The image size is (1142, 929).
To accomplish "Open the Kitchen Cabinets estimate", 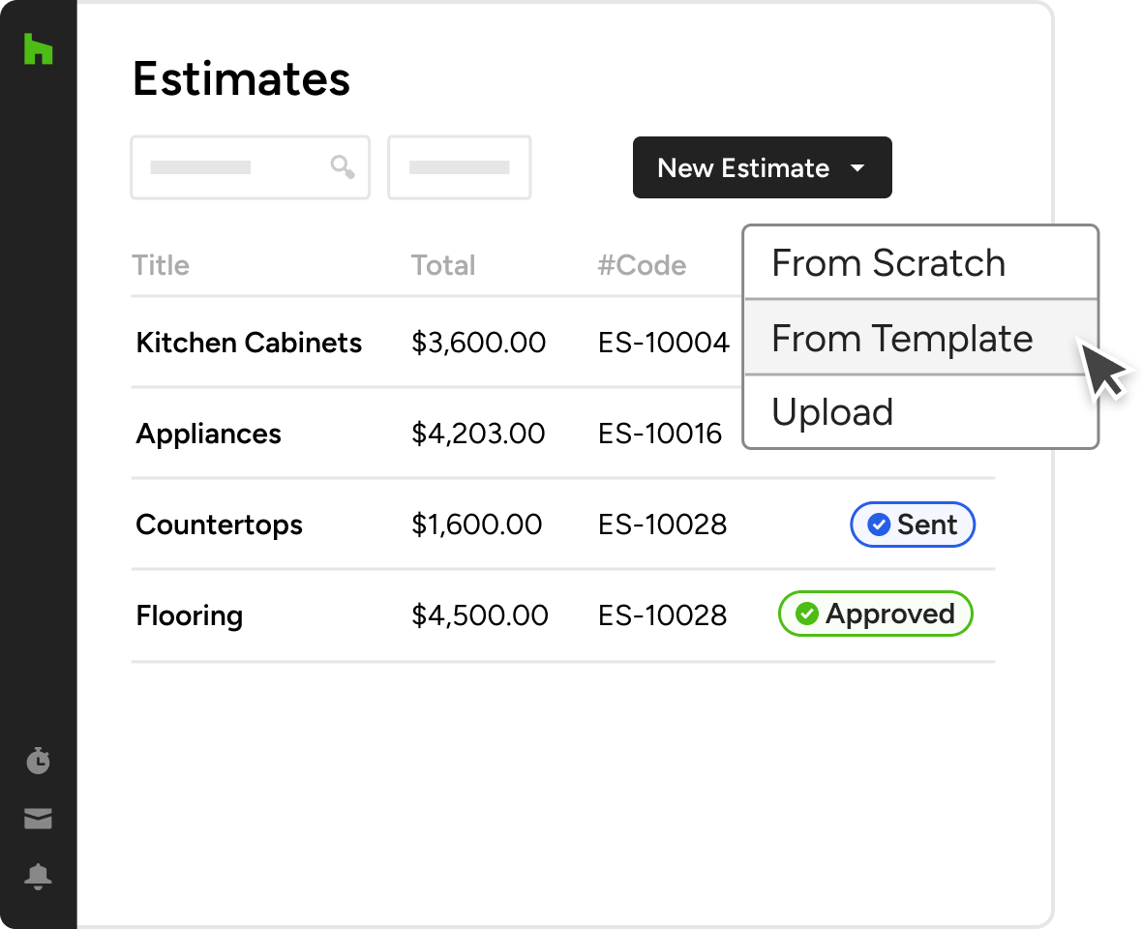I will [x=249, y=343].
